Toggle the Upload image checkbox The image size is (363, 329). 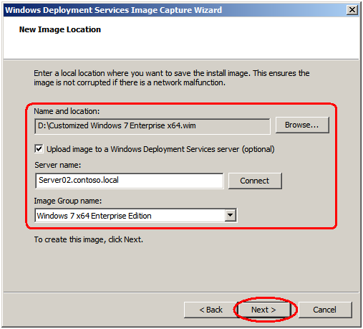39,149
